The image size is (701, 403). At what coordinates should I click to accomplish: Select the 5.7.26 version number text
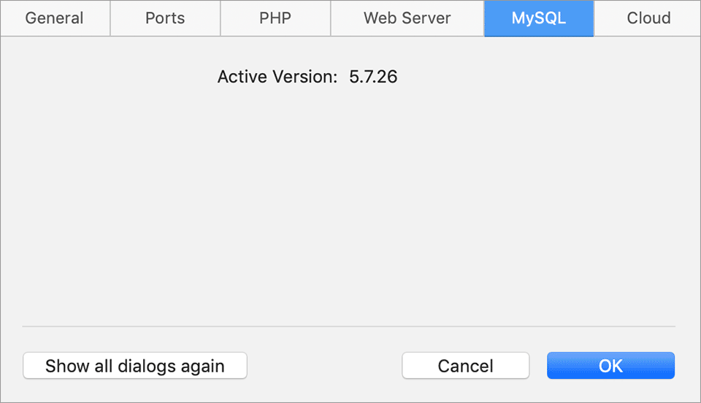click(x=373, y=77)
